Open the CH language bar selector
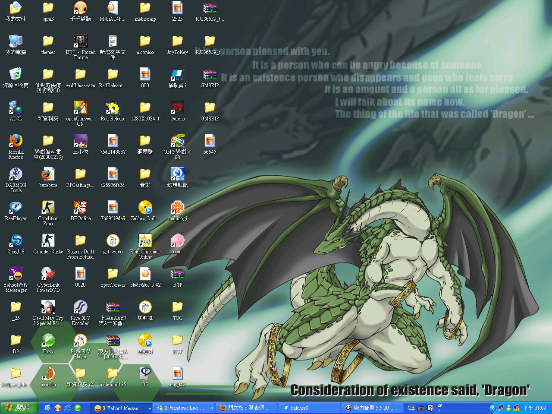Screen dimensions: 552x414 pos(411,408)
